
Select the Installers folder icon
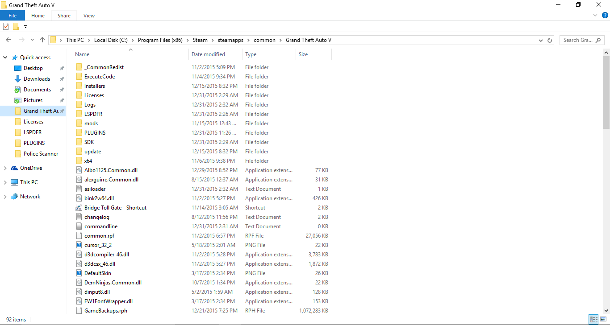tap(79, 86)
